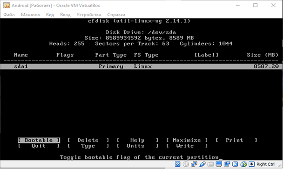Maximize the VirtualBox window

click(x=256, y=5)
